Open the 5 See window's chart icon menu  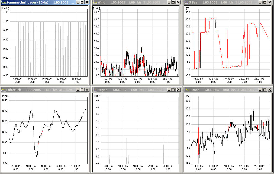pyautogui.click(x=186, y=2)
